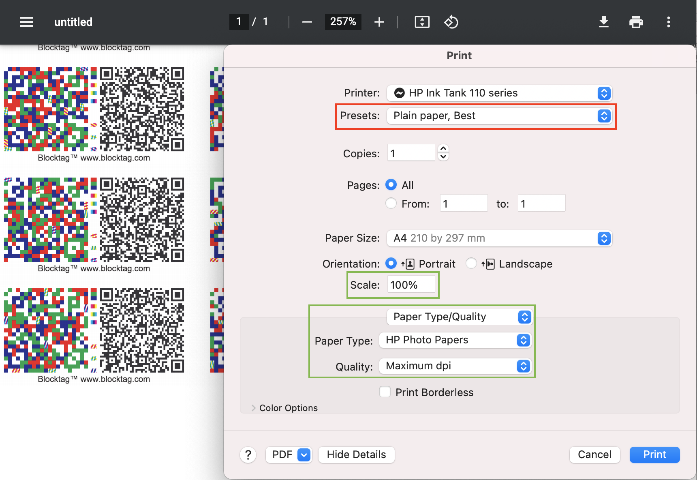Open the sidebar hamburger menu
Screen dimensions: 697x480
tap(26, 22)
